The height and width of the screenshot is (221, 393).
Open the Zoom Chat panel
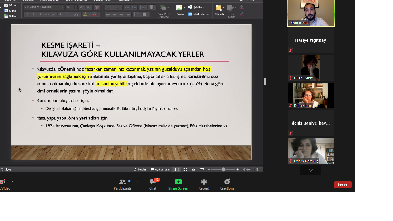(153, 184)
